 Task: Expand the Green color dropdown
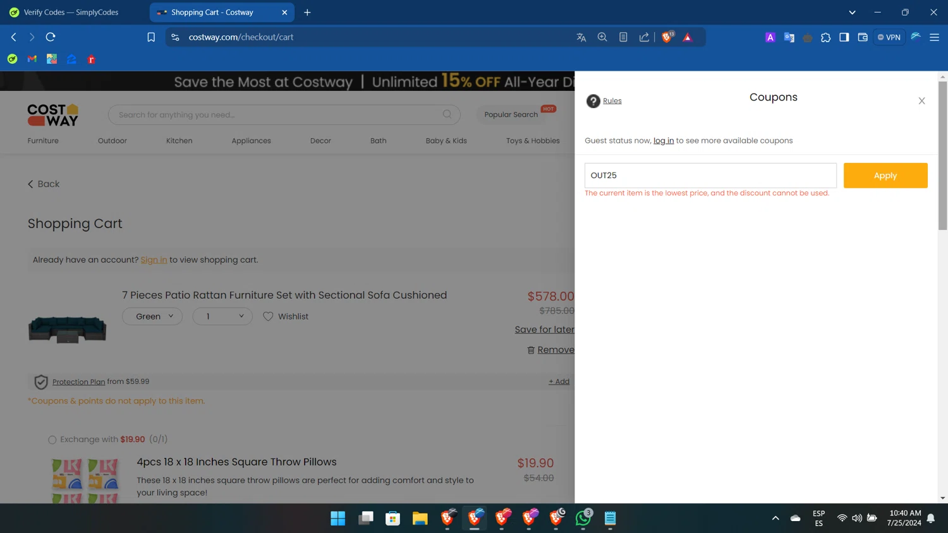point(152,316)
